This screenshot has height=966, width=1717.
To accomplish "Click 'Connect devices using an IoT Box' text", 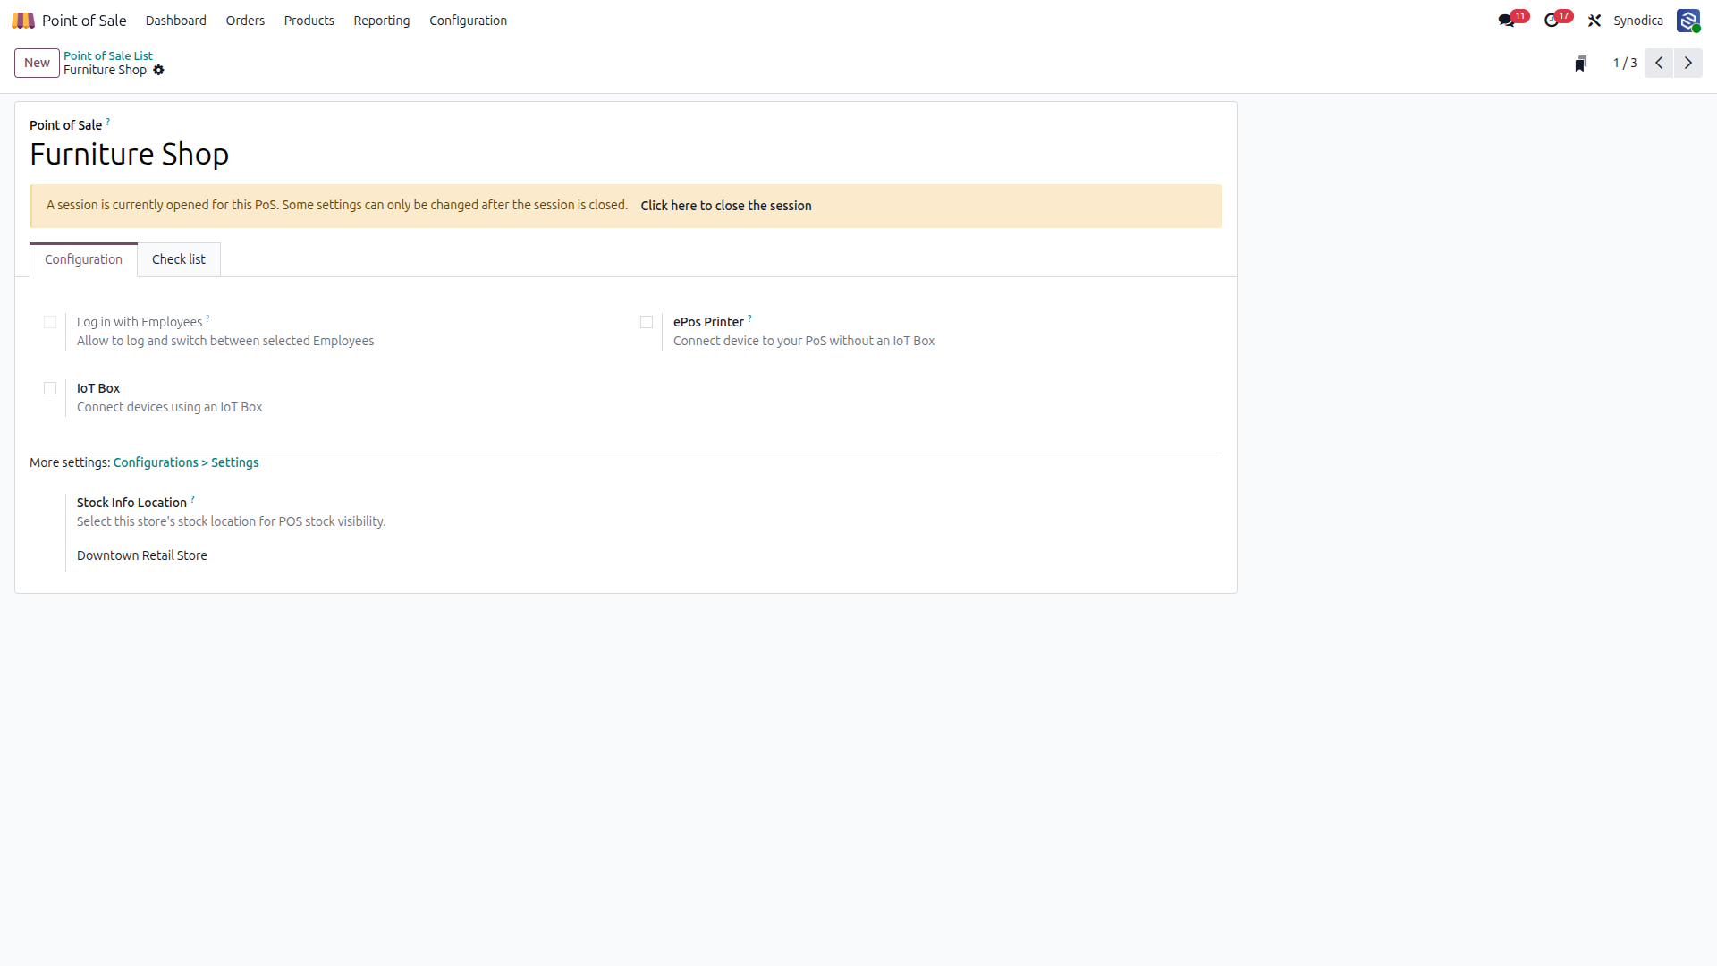I will [x=170, y=407].
